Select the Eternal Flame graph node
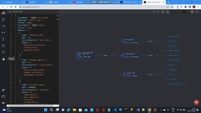Image resolution: width=201 pixels, height=113 pixels. pyautogui.click(x=131, y=74)
